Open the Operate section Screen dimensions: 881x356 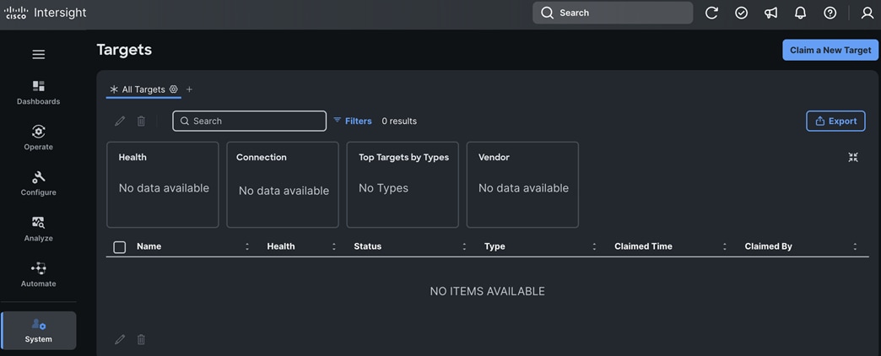pyautogui.click(x=38, y=138)
